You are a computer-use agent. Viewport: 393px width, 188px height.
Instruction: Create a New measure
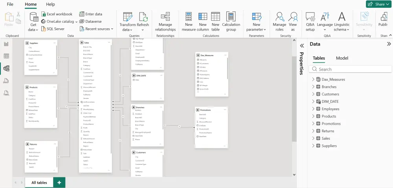(x=189, y=22)
